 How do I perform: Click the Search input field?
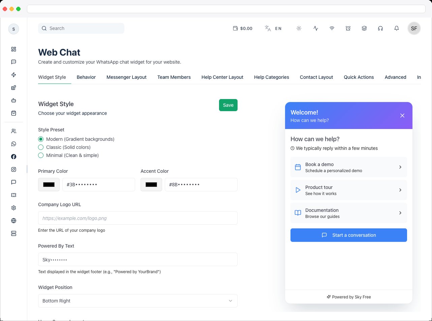[x=81, y=28]
